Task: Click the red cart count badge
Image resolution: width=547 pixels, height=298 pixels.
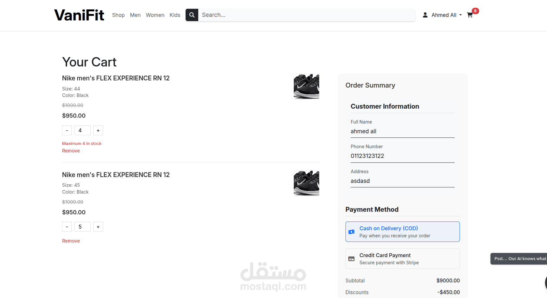Action: [475, 11]
